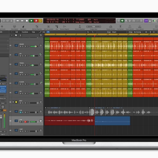Screen dimensions: 158x158
Task: Open the Drag No Overlap dropdown
Action: coord(138,32)
